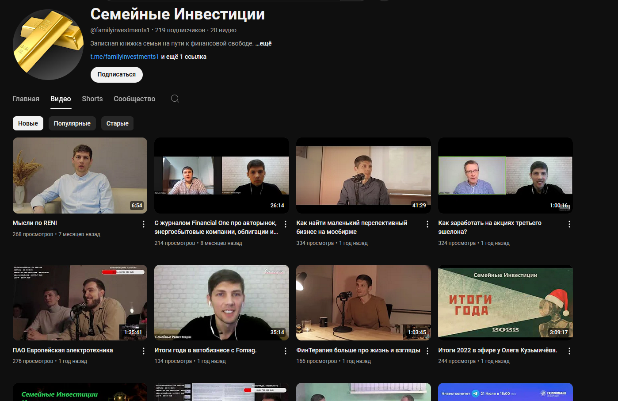Image resolution: width=618 pixels, height=401 pixels.
Task: Click title ПАО Европейская электротехника
Action: tap(63, 350)
